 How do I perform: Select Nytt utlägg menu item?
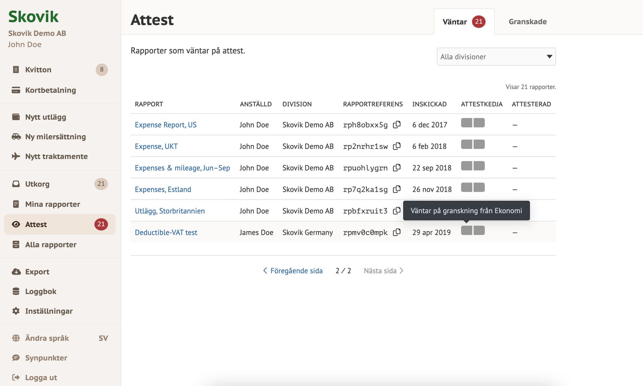click(x=60, y=117)
